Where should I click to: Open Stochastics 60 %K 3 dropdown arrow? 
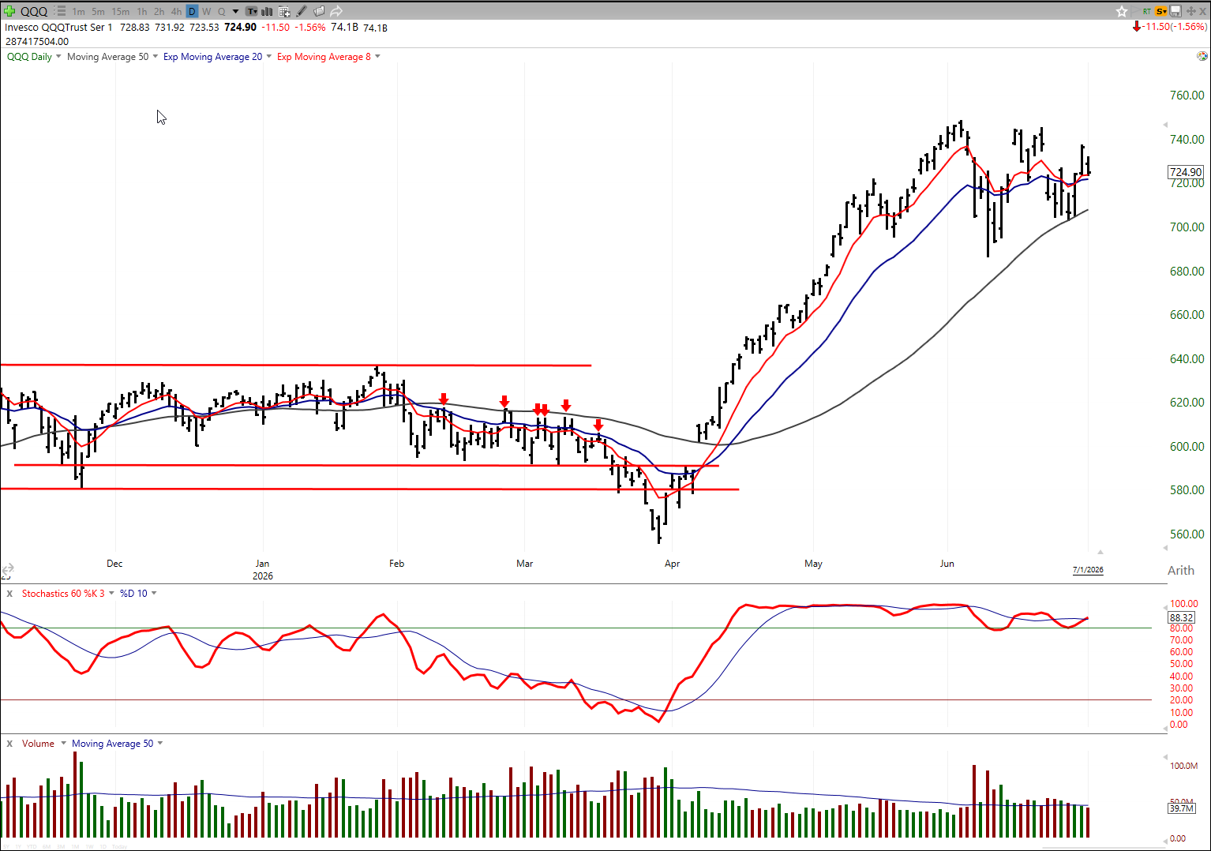tap(111, 594)
